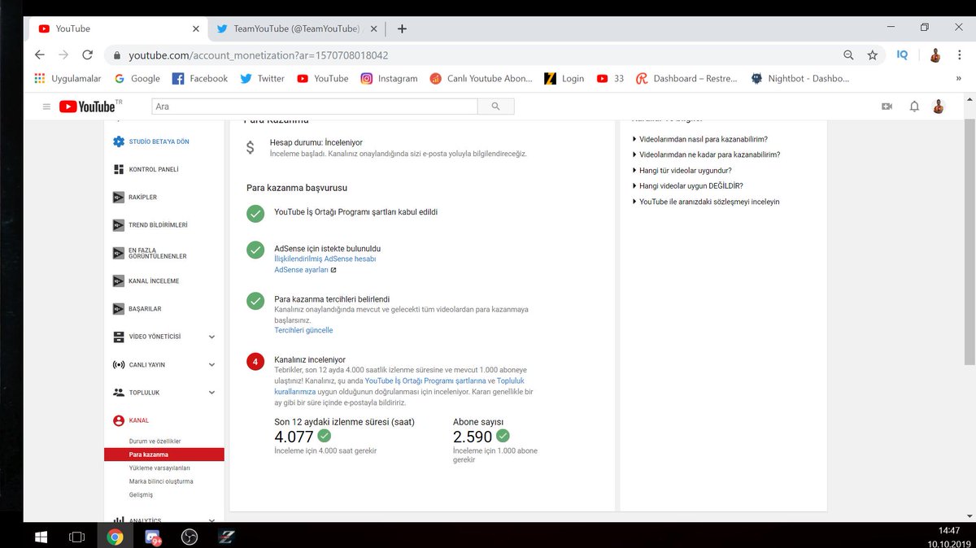
Task: Bookmark this page with star icon
Action: [x=872, y=55]
